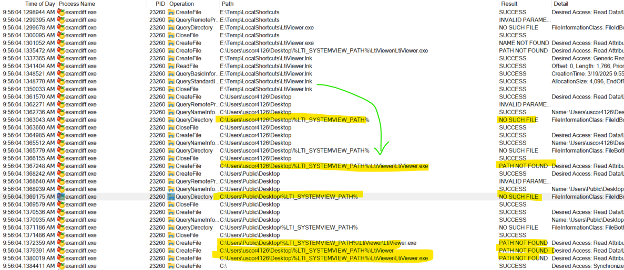Select the NO SUCH FILE result at 9:56:04.1369175
The height and width of the screenshot is (270, 624).
[518, 197]
